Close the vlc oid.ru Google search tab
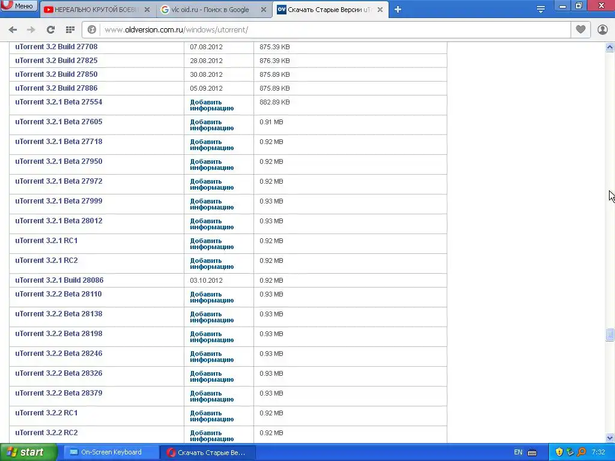Viewport: 615px width, 461px height. click(x=264, y=10)
